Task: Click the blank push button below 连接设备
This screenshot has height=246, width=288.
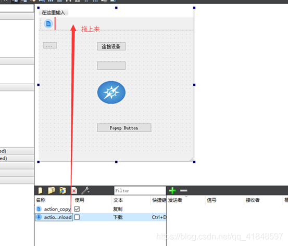Action: coord(111,66)
